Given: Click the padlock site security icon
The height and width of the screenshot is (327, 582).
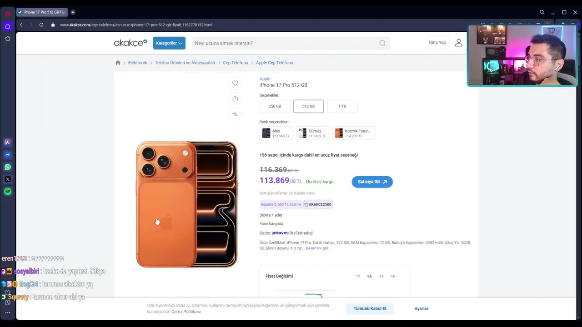Looking at the screenshot, I should pyautogui.click(x=53, y=25).
